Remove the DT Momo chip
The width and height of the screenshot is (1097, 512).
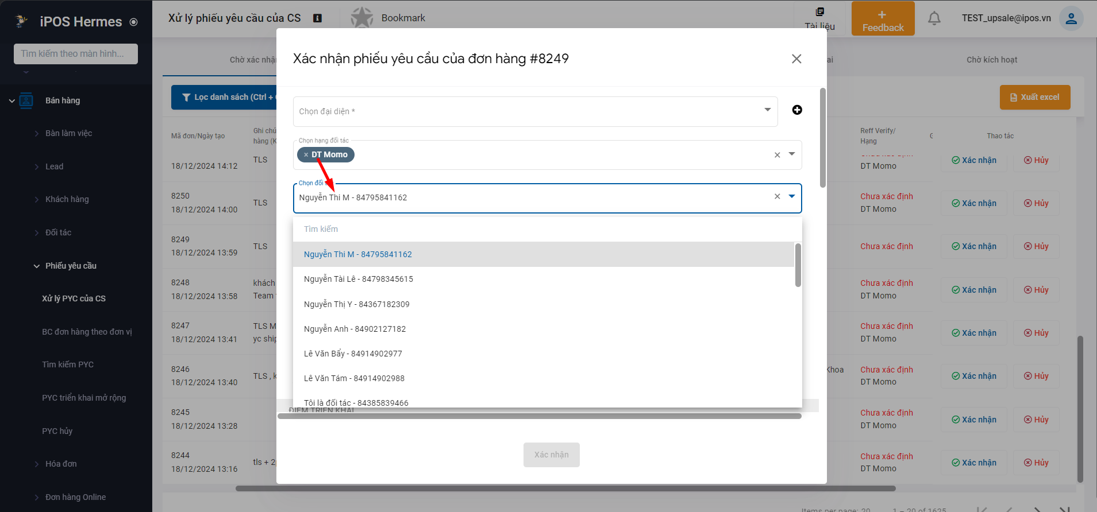(306, 155)
